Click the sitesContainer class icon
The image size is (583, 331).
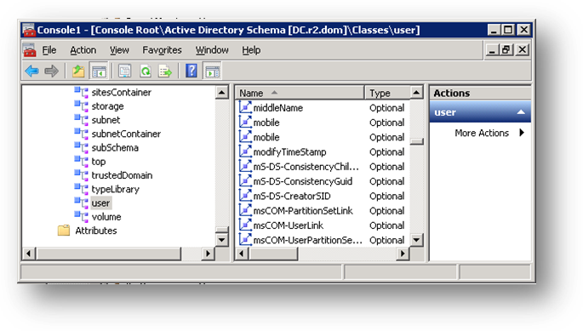(81, 92)
